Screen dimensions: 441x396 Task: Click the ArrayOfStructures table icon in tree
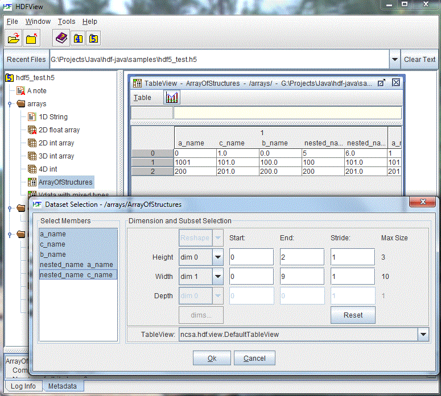click(32, 182)
